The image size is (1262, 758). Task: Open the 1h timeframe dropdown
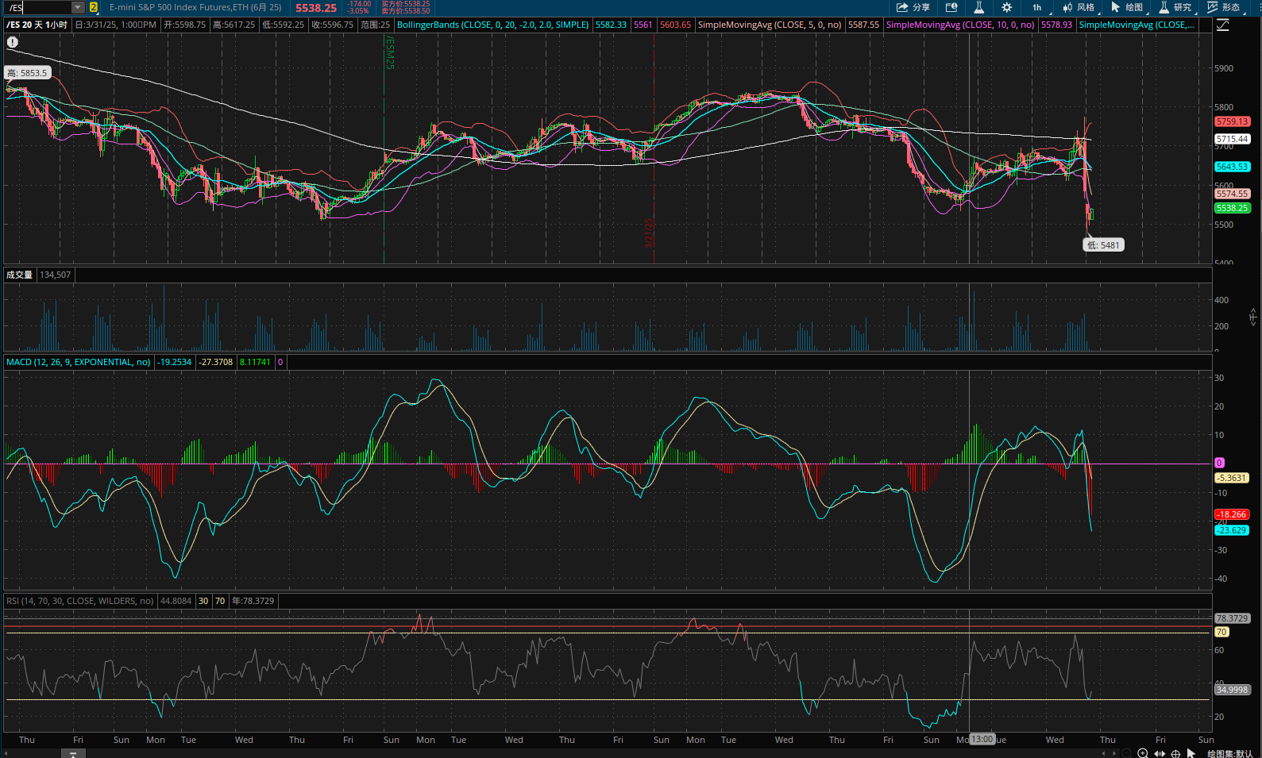[x=1038, y=7]
